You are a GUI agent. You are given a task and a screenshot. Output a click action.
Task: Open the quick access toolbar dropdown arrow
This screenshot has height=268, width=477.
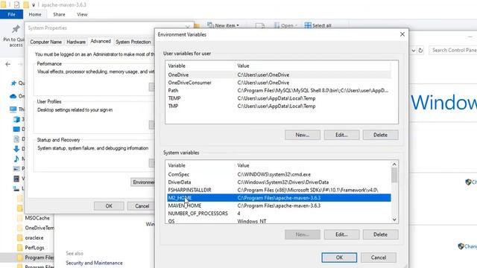pos(34,5)
